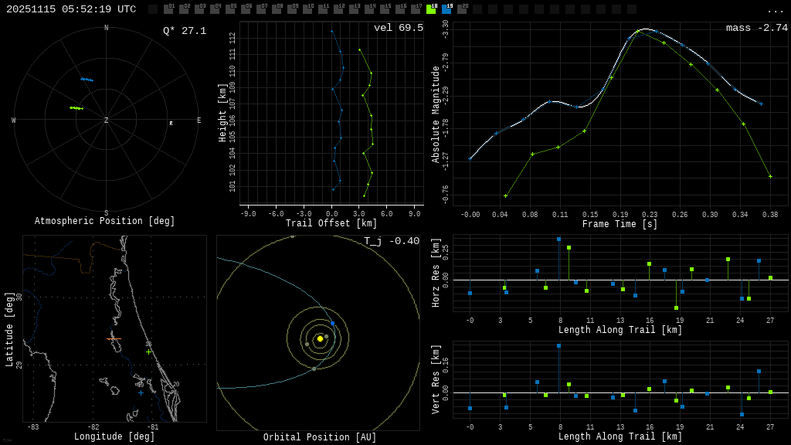This screenshot has width=791, height=445.
Task: Toggle station 03 box in top bar
Action: click(x=200, y=9)
